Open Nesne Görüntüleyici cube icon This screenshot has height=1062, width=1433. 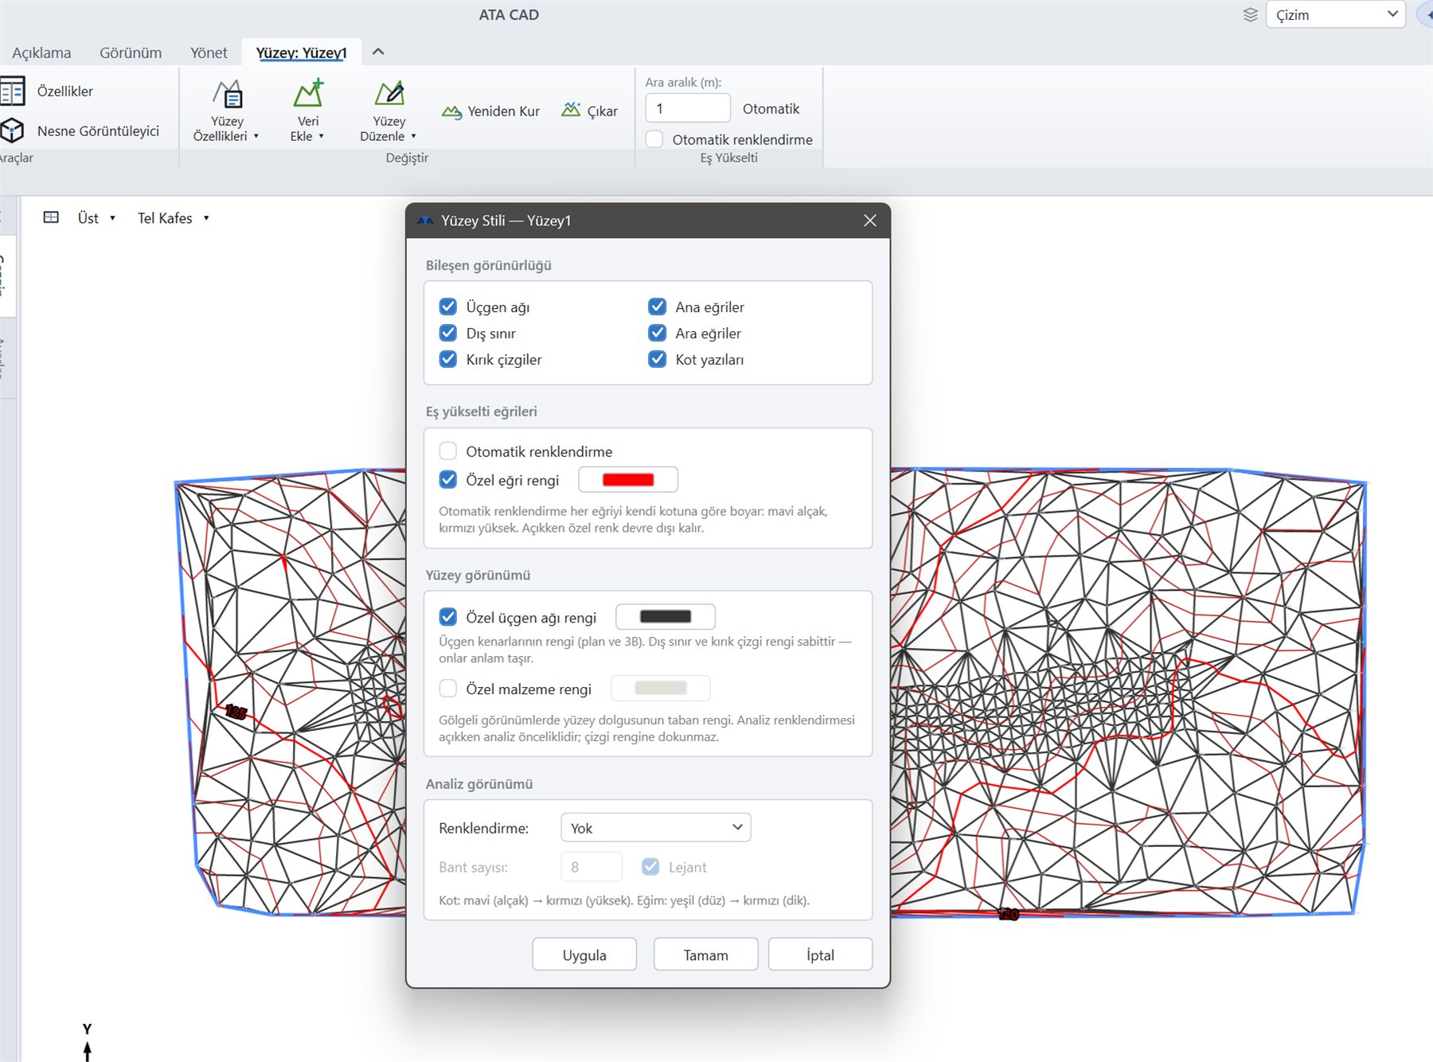click(x=13, y=131)
